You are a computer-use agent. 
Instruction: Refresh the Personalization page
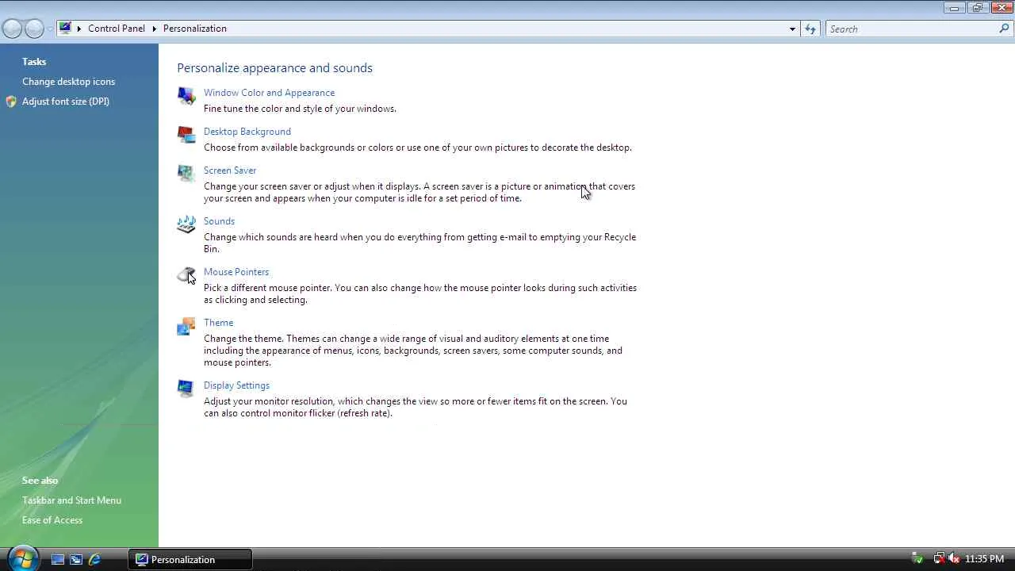click(x=810, y=29)
